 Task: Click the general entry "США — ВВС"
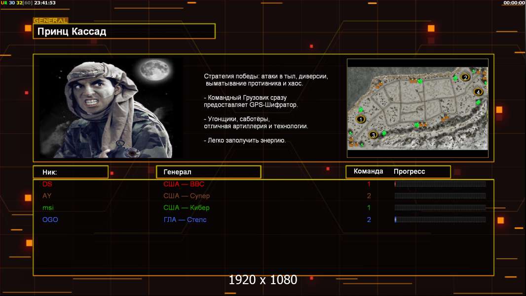pos(184,184)
